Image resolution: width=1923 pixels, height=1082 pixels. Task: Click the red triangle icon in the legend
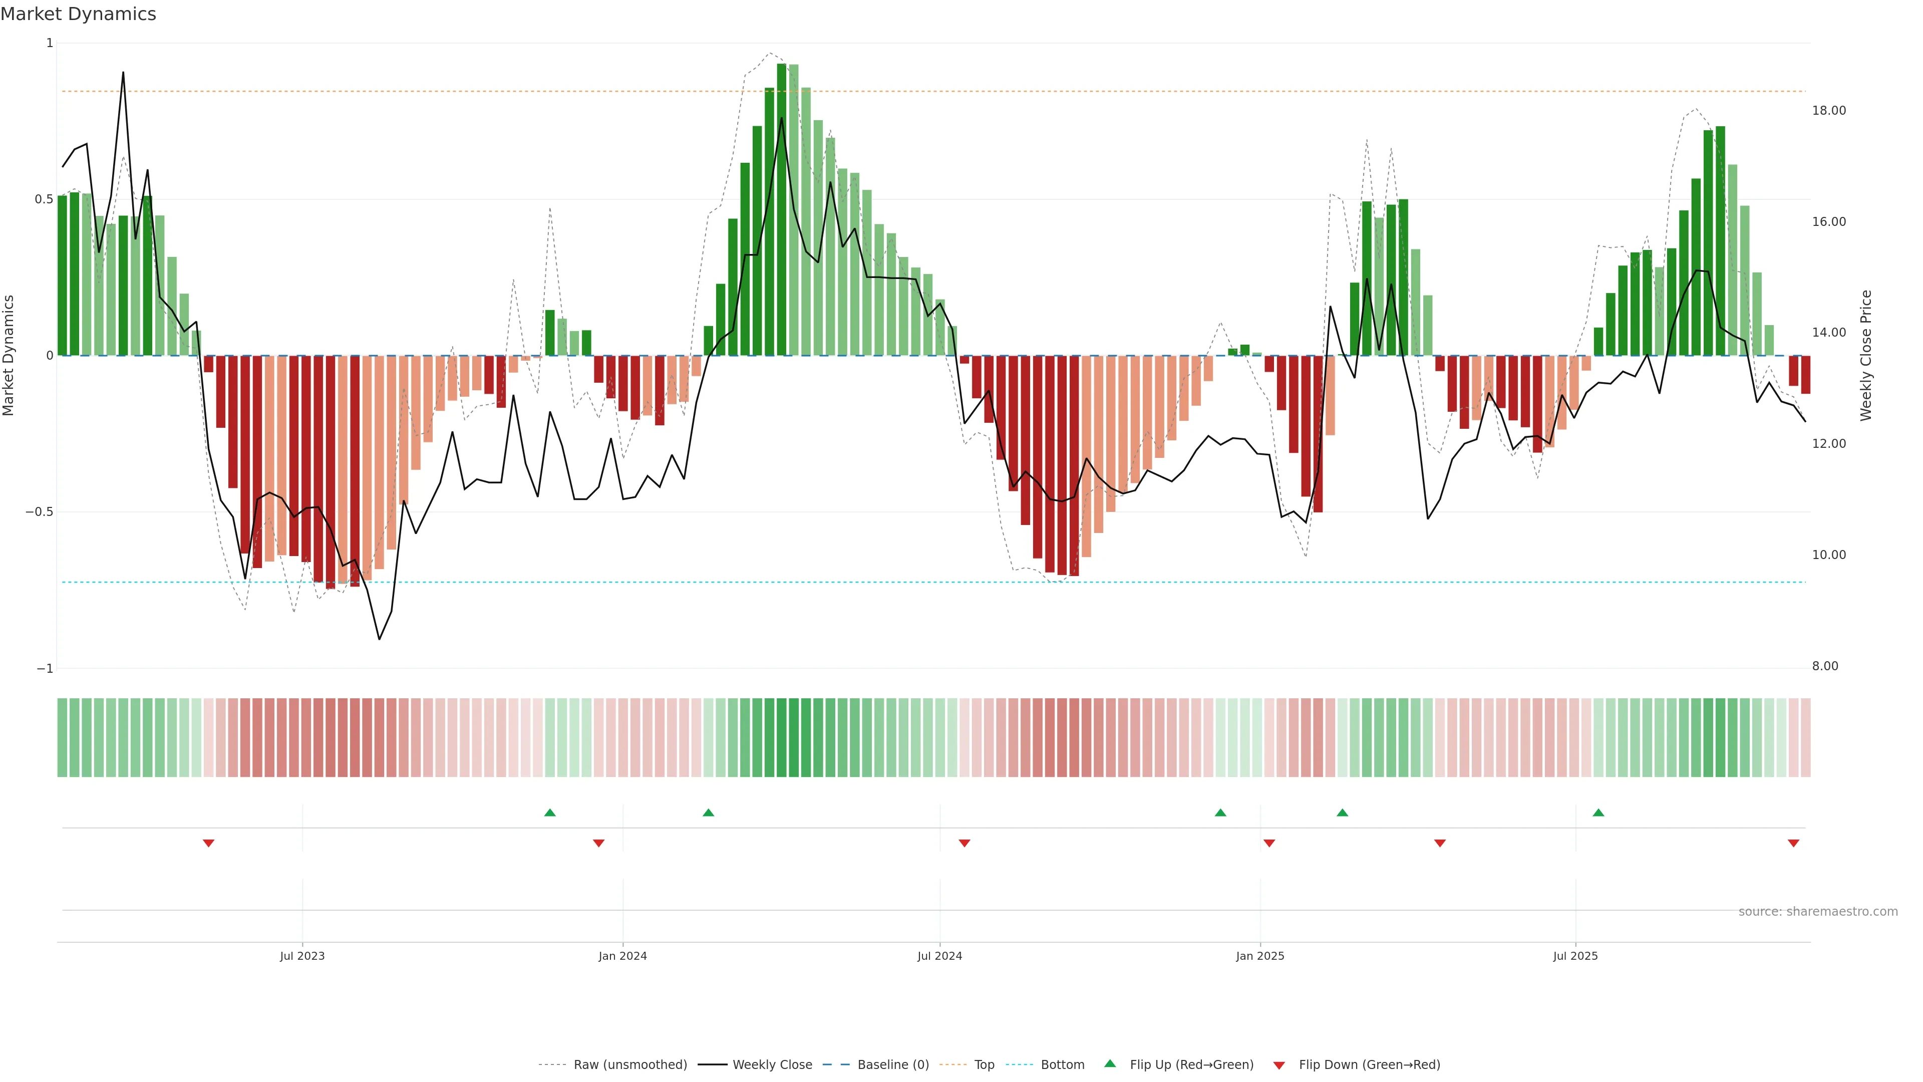click(x=1279, y=1065)
